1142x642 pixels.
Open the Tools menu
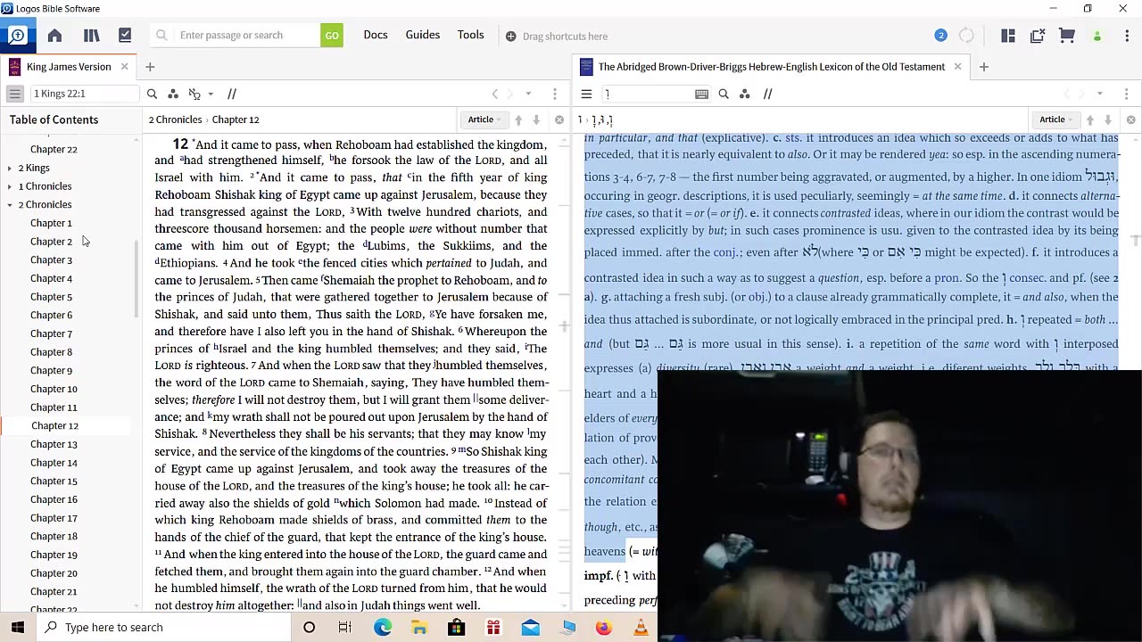coord(471,35)
